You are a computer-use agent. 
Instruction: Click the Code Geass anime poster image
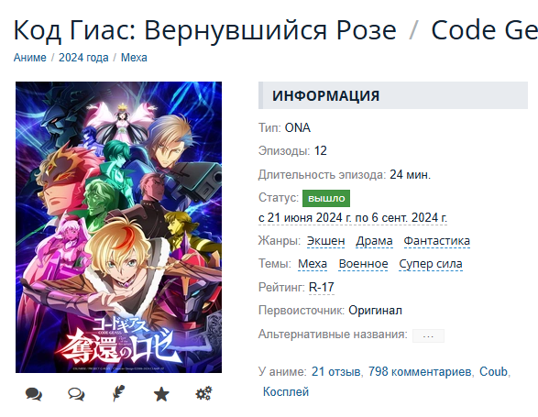point(119,227)
